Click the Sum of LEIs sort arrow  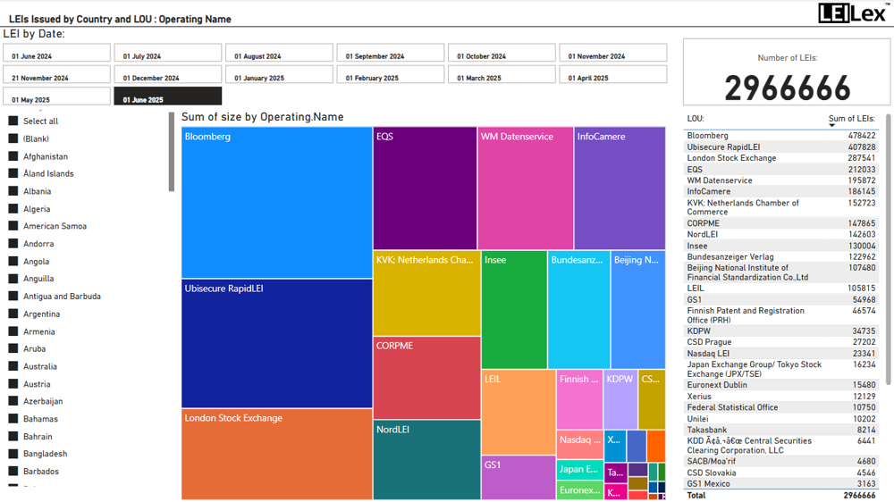(x=831, y=125)
